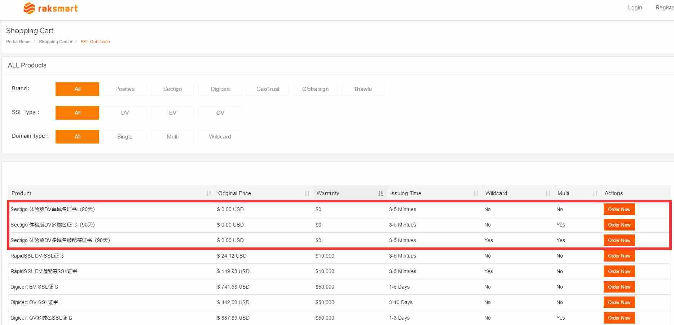This screenshot has width=674, height=325.
Task: Filter brand by Positive
Action: pyautogui.click(x=125, y=89)
